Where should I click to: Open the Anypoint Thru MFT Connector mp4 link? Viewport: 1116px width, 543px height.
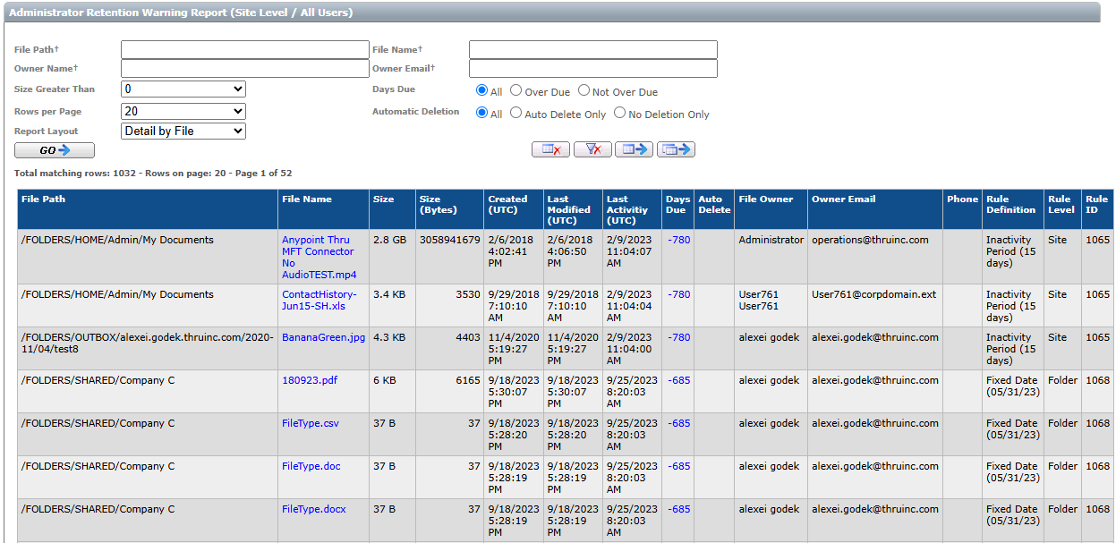318,257
